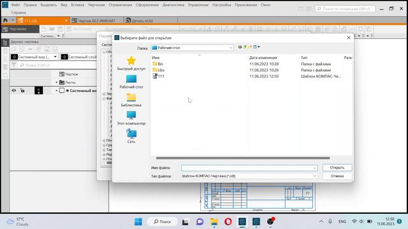Click the ENG language indicator
Image resolution: width=408 pixels, height=229 pixels.
click(342, 221)
